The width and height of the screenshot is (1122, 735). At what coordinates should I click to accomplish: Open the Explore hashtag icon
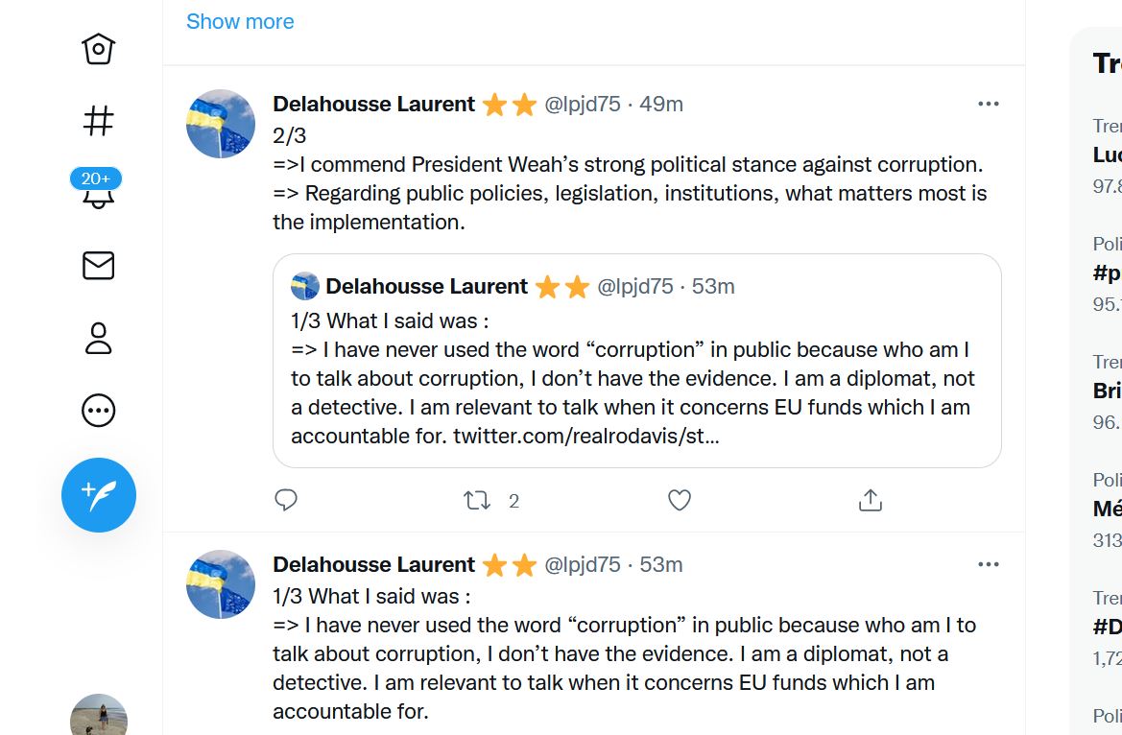tap(99, 121)
